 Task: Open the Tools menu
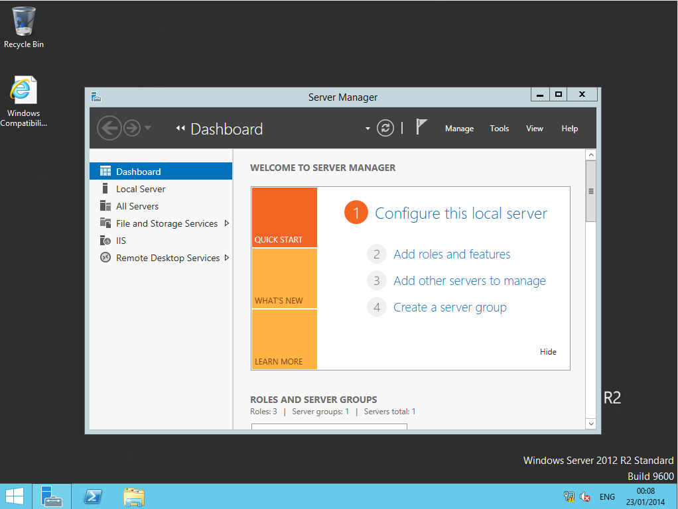click(x=499, y=129)
